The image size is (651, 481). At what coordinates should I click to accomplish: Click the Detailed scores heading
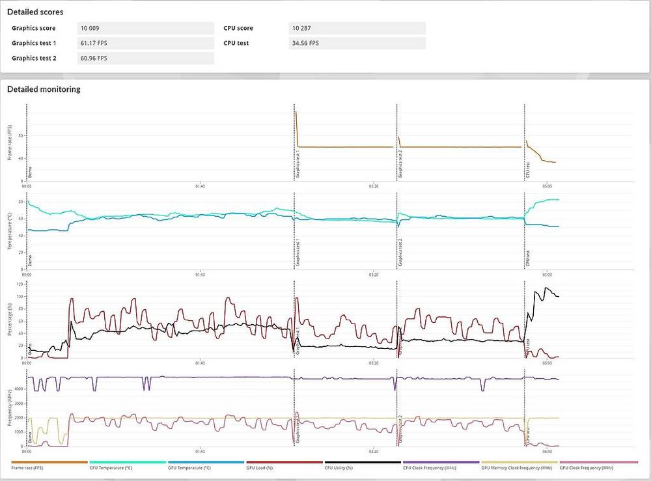tap(35, 12)
